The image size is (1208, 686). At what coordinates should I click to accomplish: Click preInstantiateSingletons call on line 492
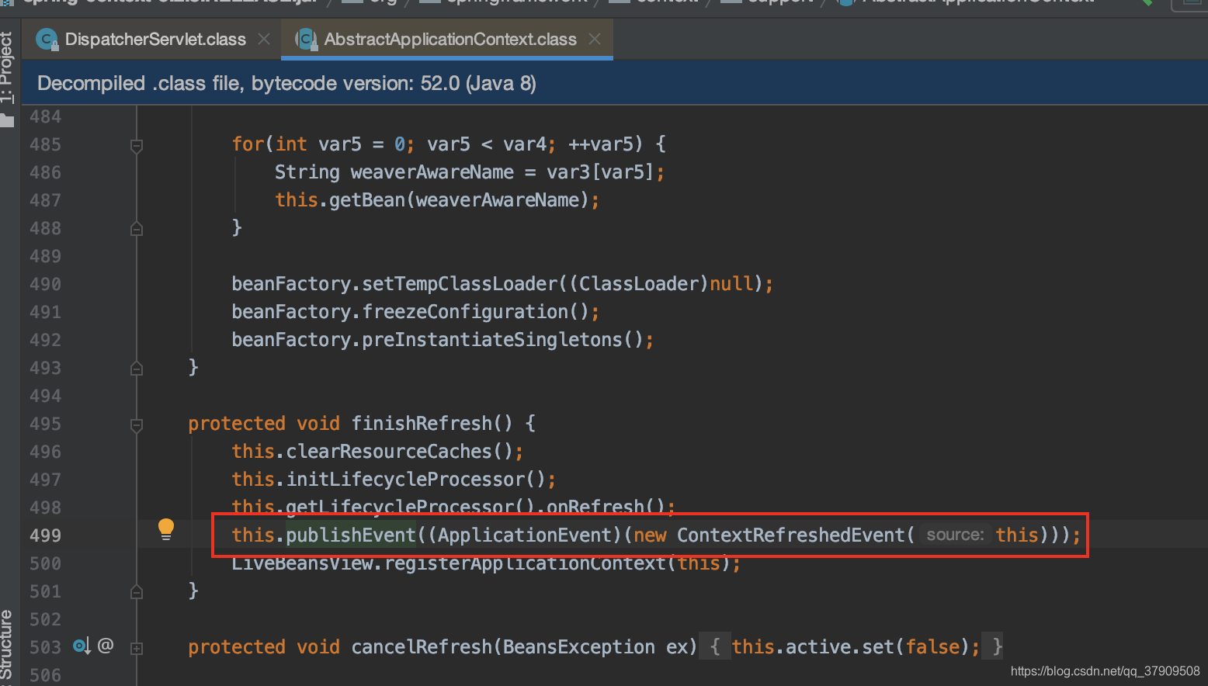(x=492, y=339)
